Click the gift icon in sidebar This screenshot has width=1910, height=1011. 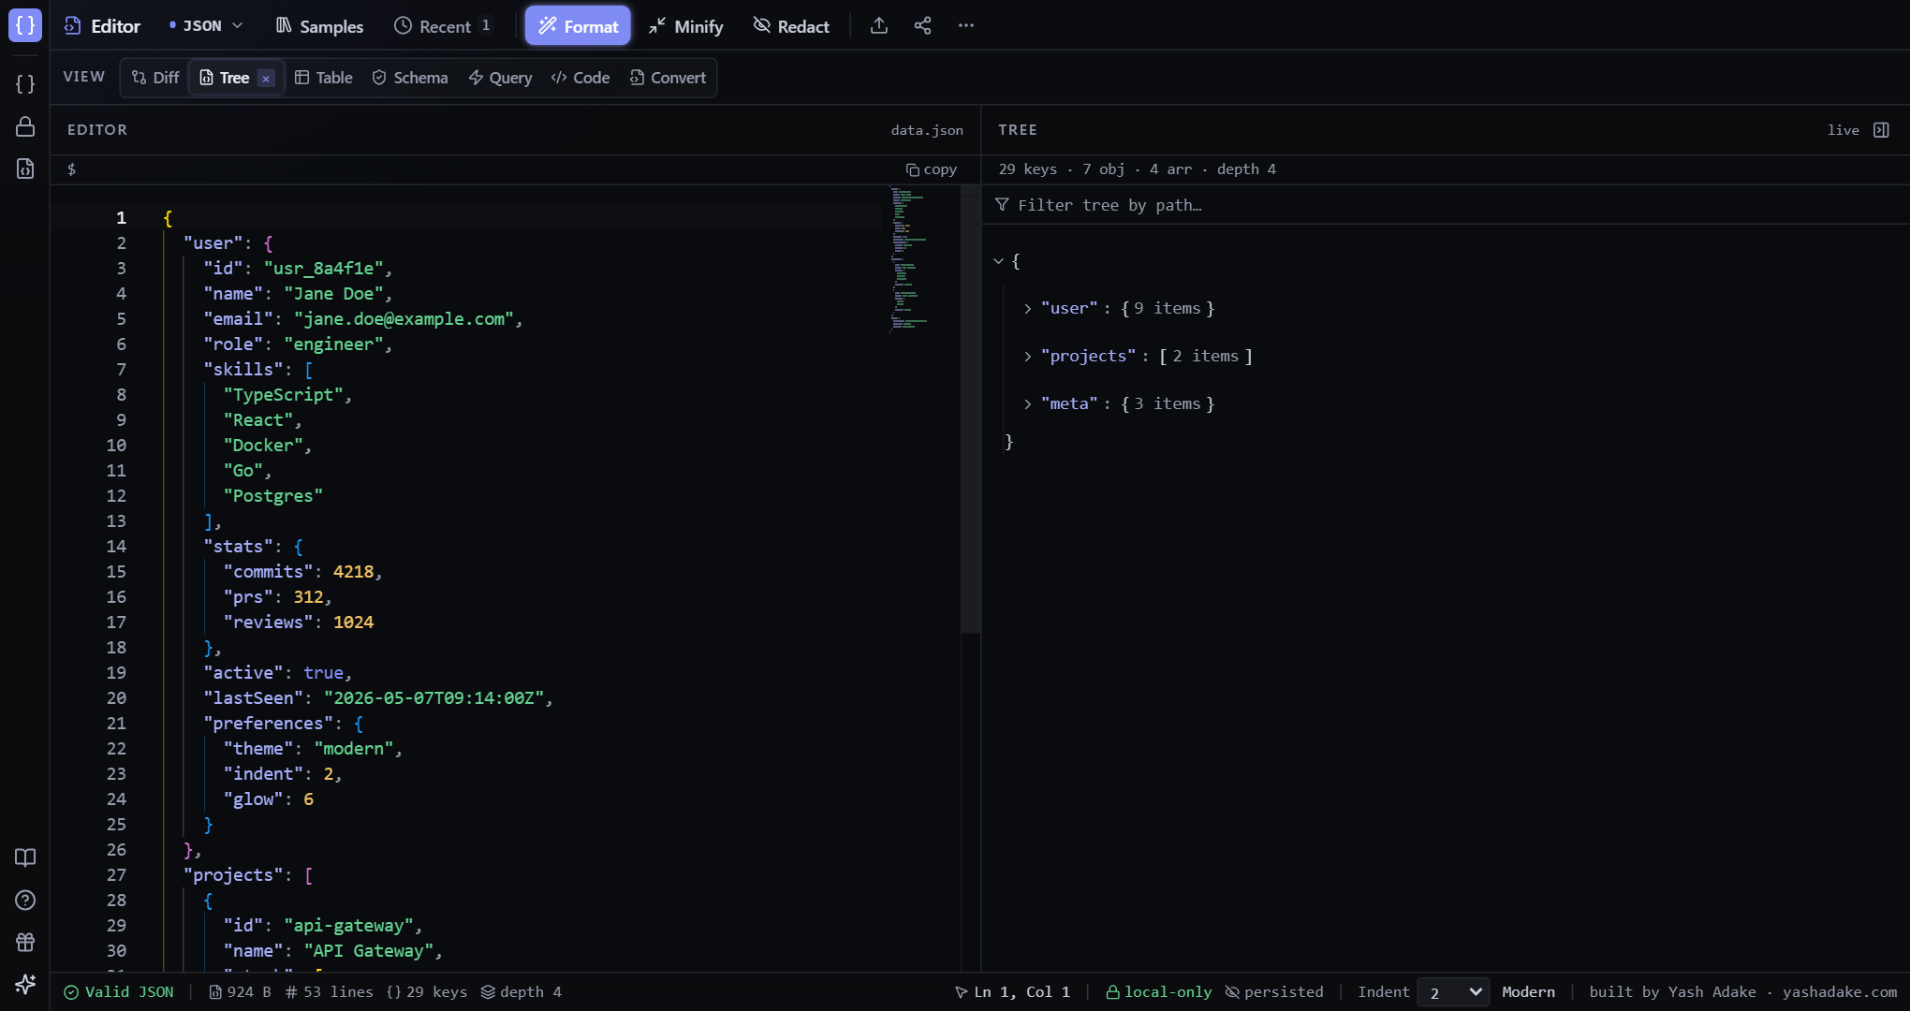pos(25,942)
